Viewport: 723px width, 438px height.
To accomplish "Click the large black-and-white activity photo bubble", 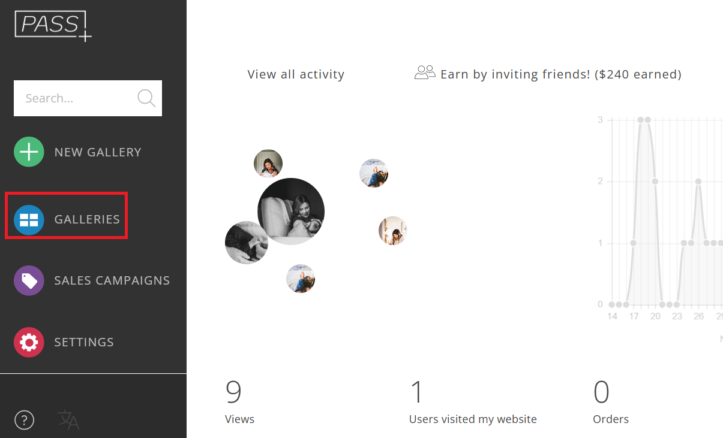I will pyautogui.click(x=291, y=211).
